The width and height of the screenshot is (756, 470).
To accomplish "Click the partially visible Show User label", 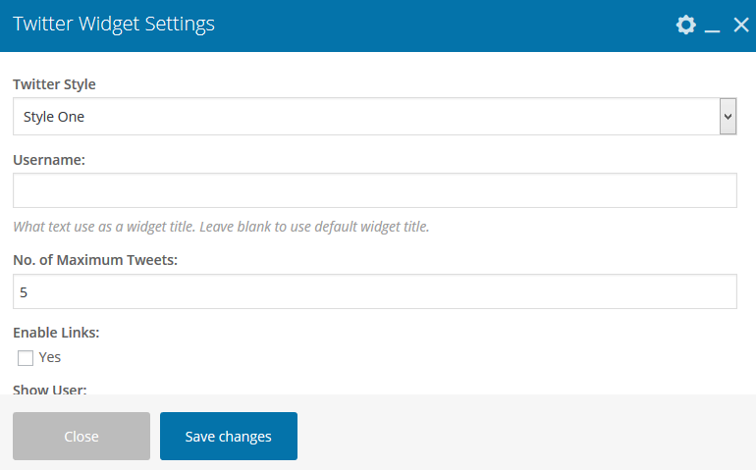I will tap(50, 390).
